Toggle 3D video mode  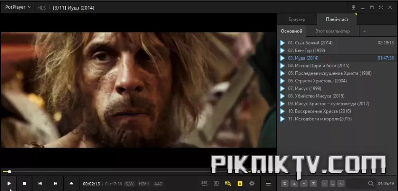pos(216,183)
